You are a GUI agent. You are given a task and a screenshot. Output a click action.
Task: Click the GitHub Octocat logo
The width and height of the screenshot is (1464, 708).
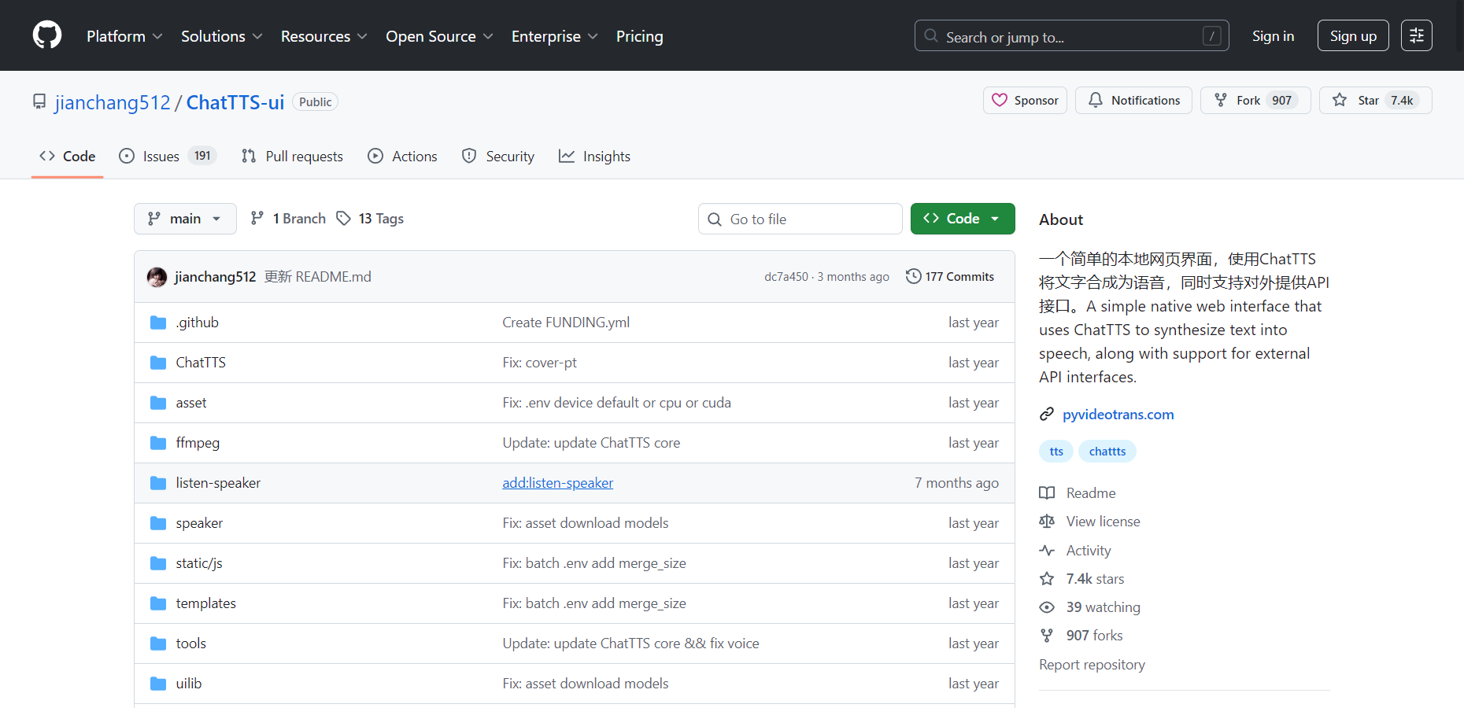tap(47, 35)
